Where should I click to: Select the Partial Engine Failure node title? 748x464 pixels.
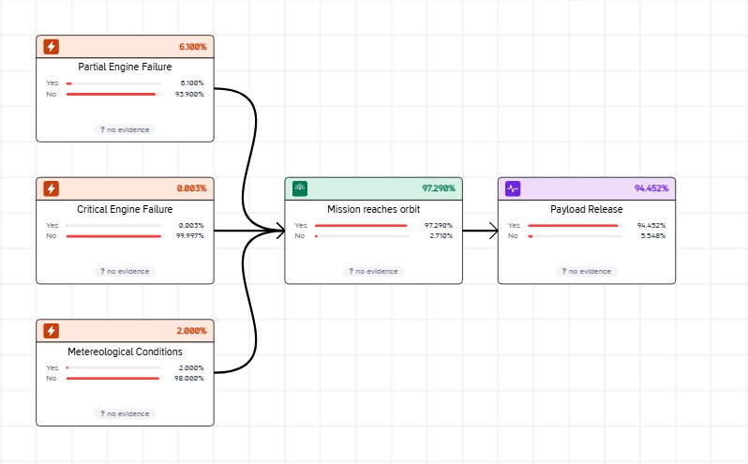click(125, 67)
